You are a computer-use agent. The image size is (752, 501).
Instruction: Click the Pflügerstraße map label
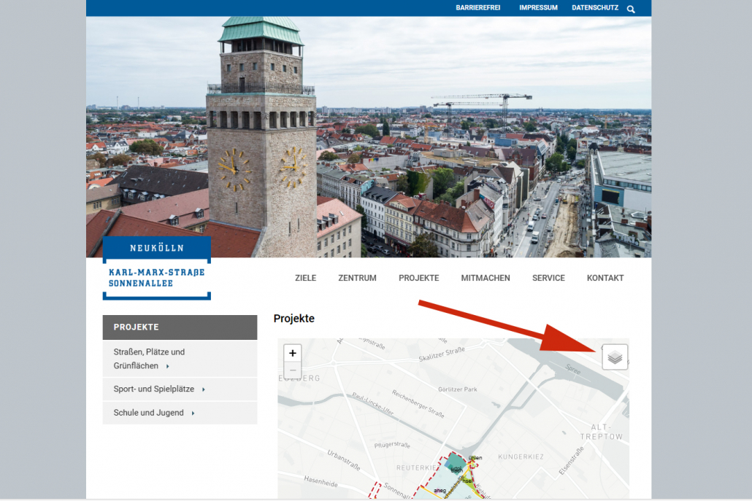tap(392, 445)
